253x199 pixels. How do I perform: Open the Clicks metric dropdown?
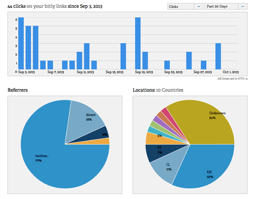pos(185,6)
